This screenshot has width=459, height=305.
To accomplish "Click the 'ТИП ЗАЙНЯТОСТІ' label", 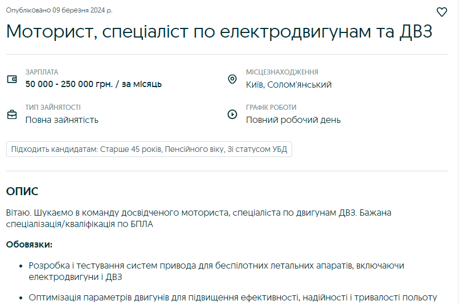I will [53, 107].
